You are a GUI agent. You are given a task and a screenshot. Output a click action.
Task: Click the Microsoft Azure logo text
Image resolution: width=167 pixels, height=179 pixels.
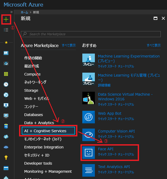[x=24, y=5]
